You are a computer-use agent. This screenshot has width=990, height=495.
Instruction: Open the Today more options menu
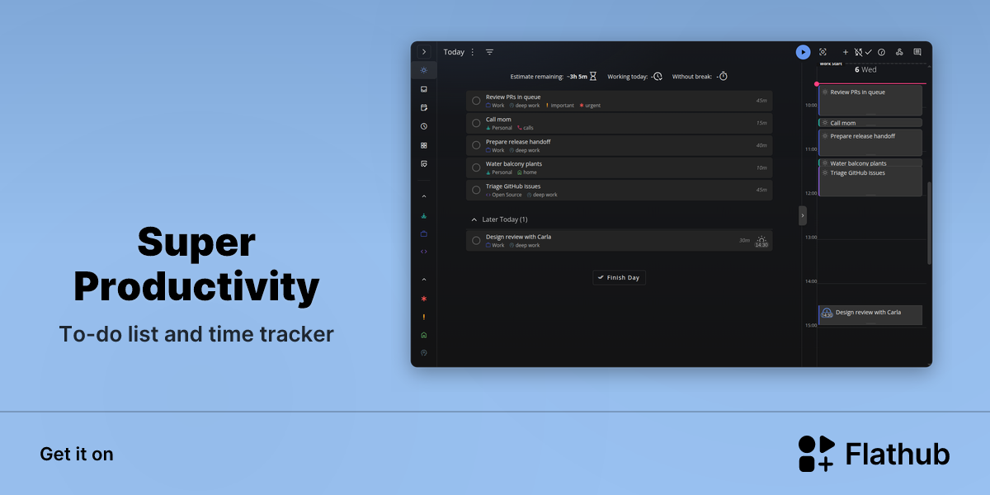(x=473, y=52)
